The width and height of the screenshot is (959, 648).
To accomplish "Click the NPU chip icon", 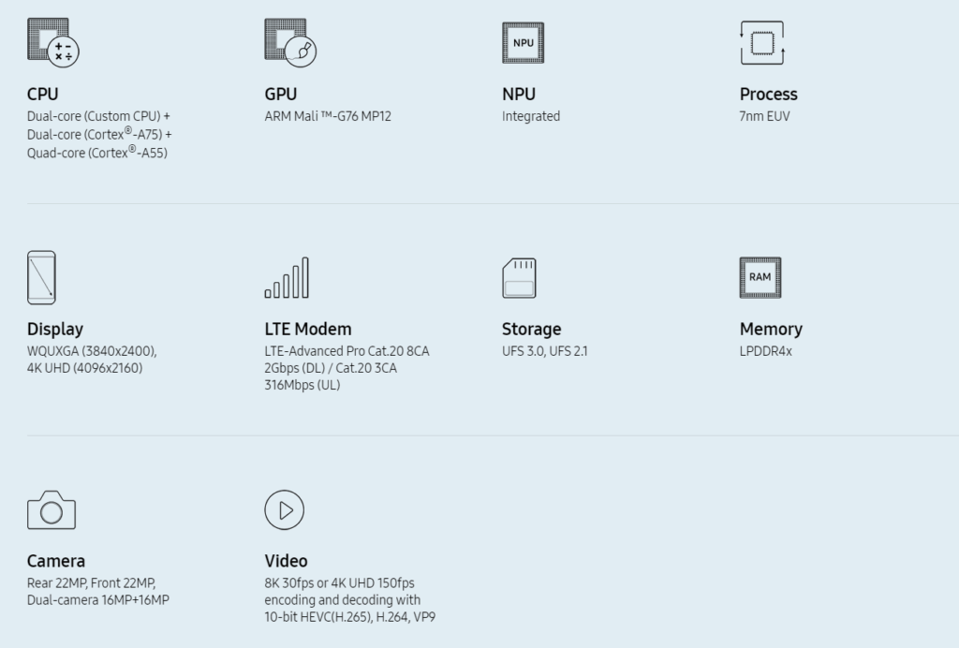I will coord(523,43).
